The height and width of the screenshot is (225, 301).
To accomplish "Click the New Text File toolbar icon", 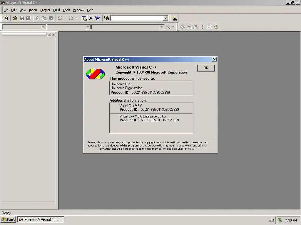I will pyautogui.click(x=6, y=18).
